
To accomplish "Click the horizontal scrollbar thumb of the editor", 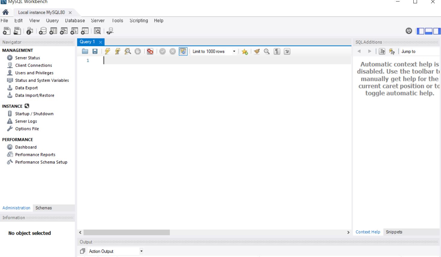I will 127,232.
